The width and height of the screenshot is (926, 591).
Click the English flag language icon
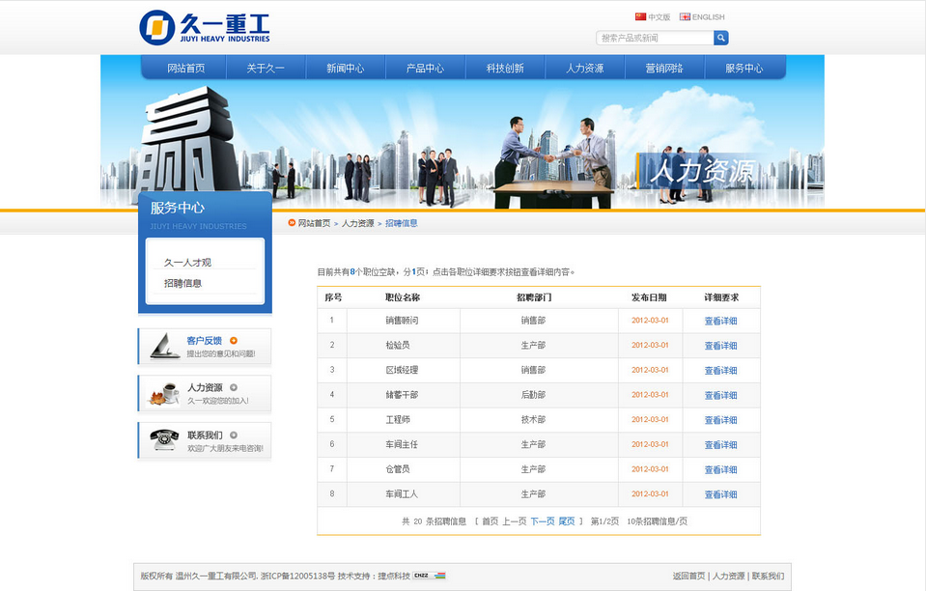[685, 16]
